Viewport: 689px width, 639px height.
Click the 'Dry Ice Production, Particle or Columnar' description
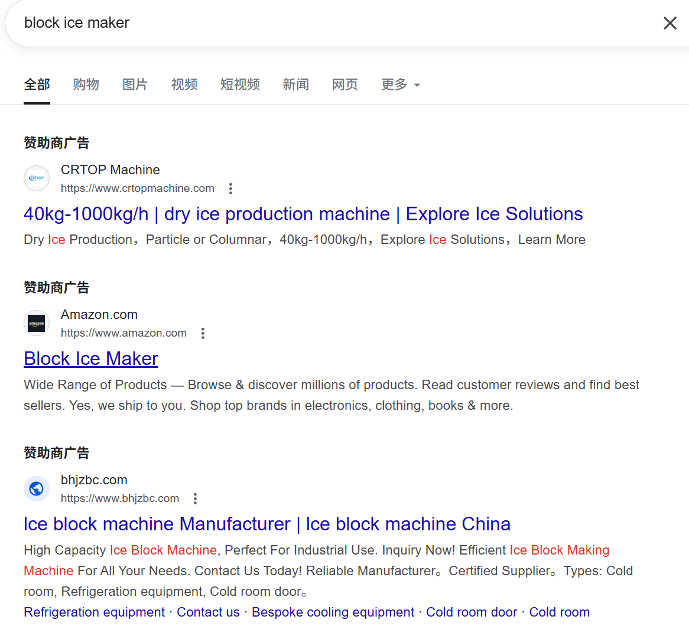click(x=304, y=240)
